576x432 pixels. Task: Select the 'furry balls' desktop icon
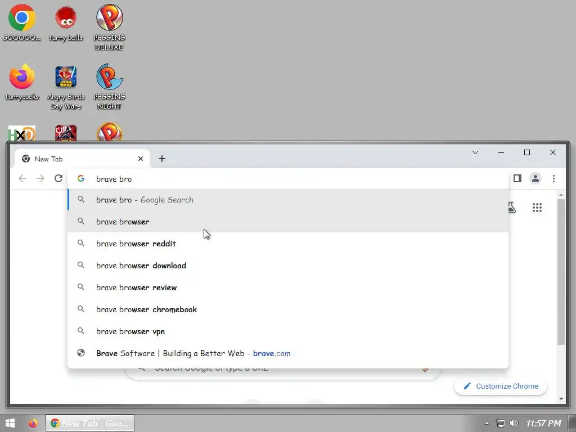(x=66, y=22)
